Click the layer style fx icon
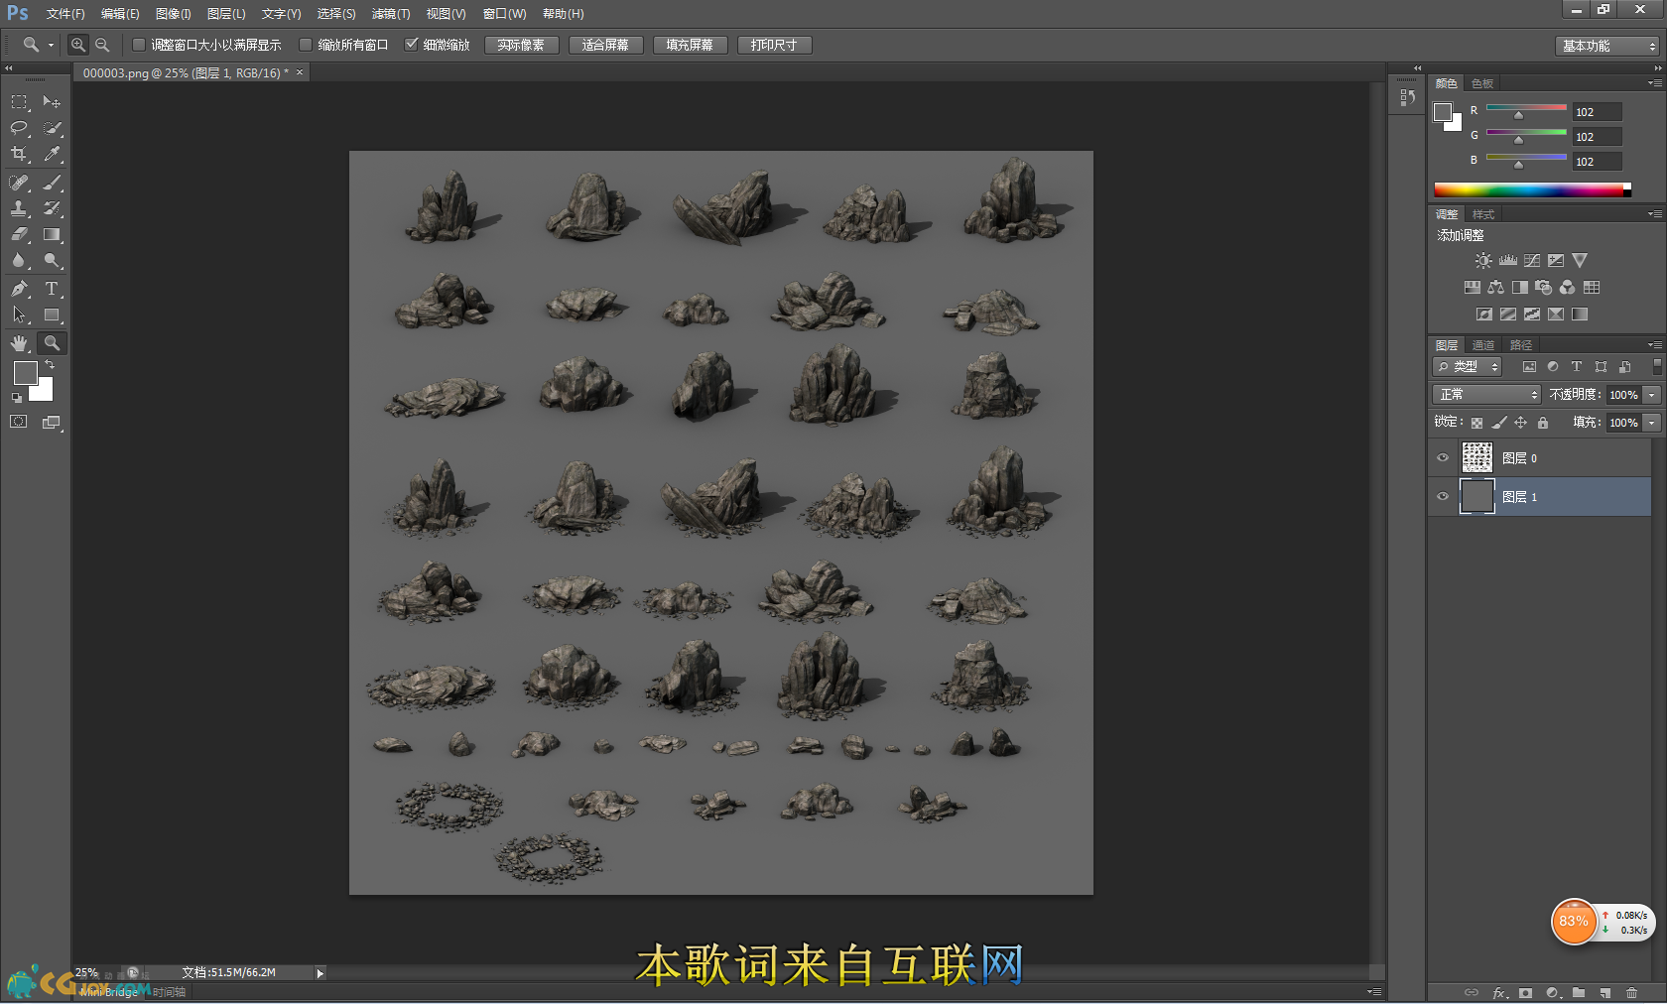This screenshot has height=1004, width=1667. pyautogui.click(x=1500, y=992)
